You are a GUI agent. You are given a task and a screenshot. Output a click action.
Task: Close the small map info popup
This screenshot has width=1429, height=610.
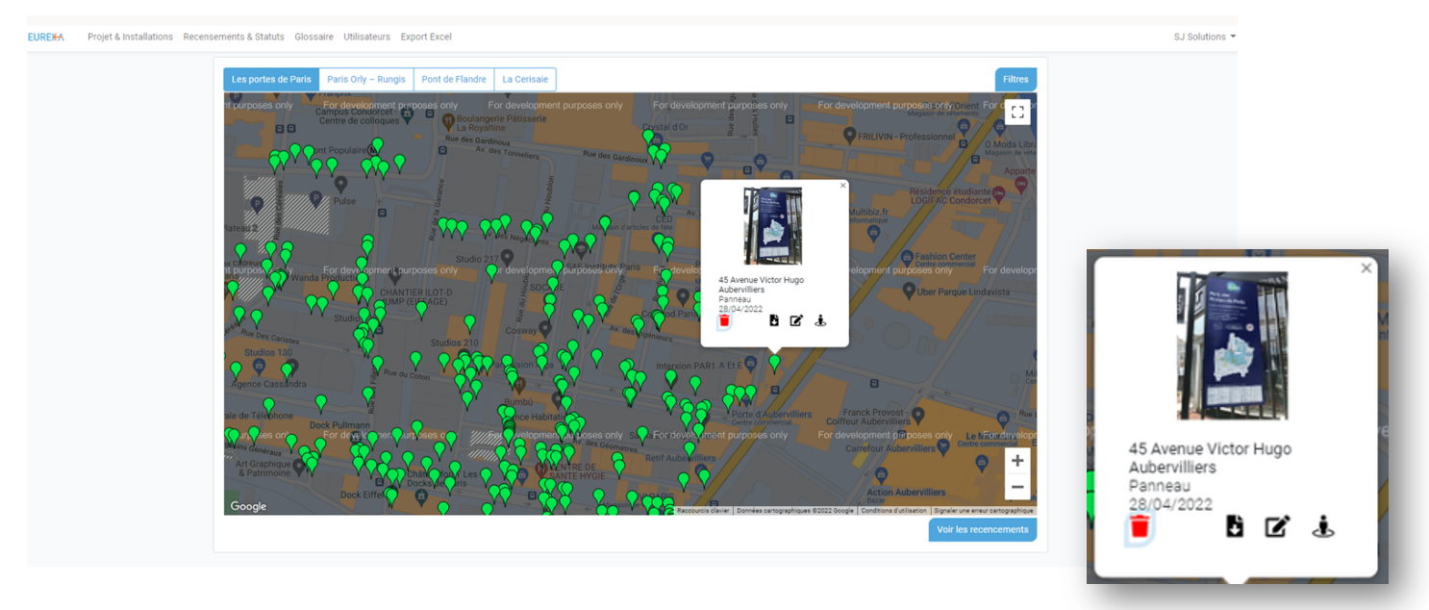843,186
